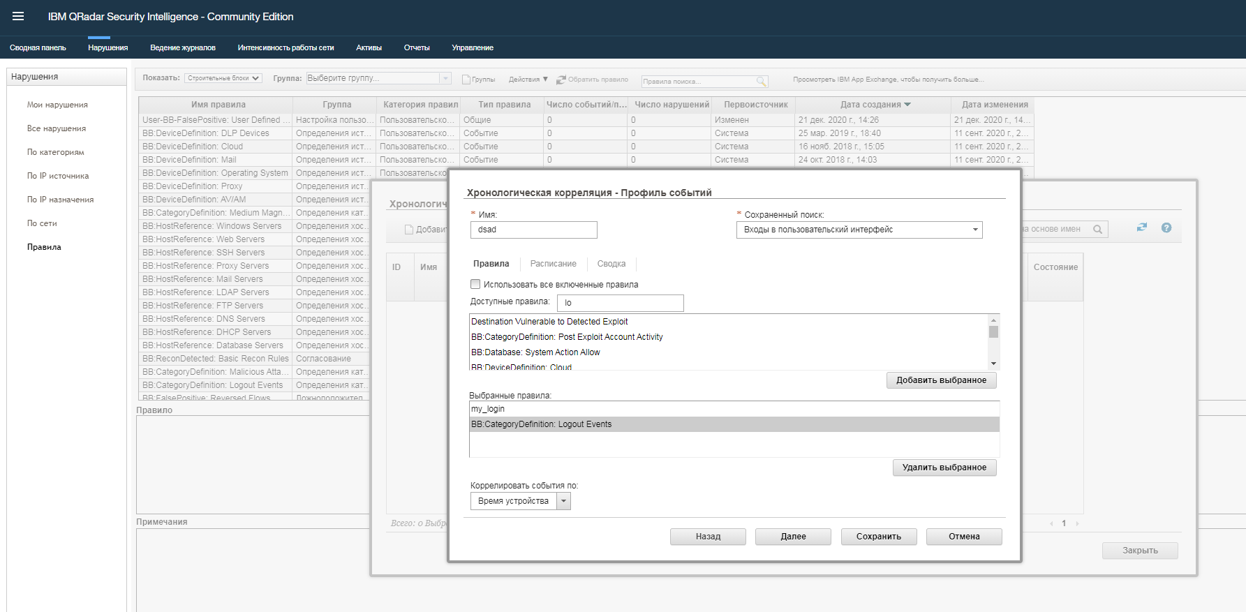
Task: Open the IBM App Exchange link text
Action: (x=889, y=80)
